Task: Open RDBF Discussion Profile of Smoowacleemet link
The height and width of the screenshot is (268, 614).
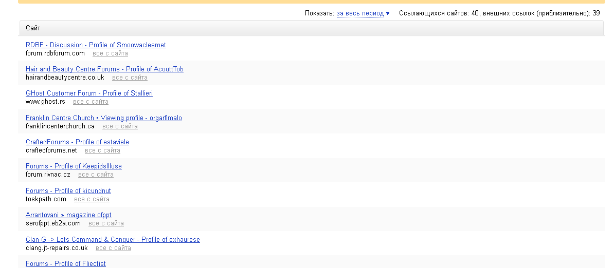Action: (96, 45)
